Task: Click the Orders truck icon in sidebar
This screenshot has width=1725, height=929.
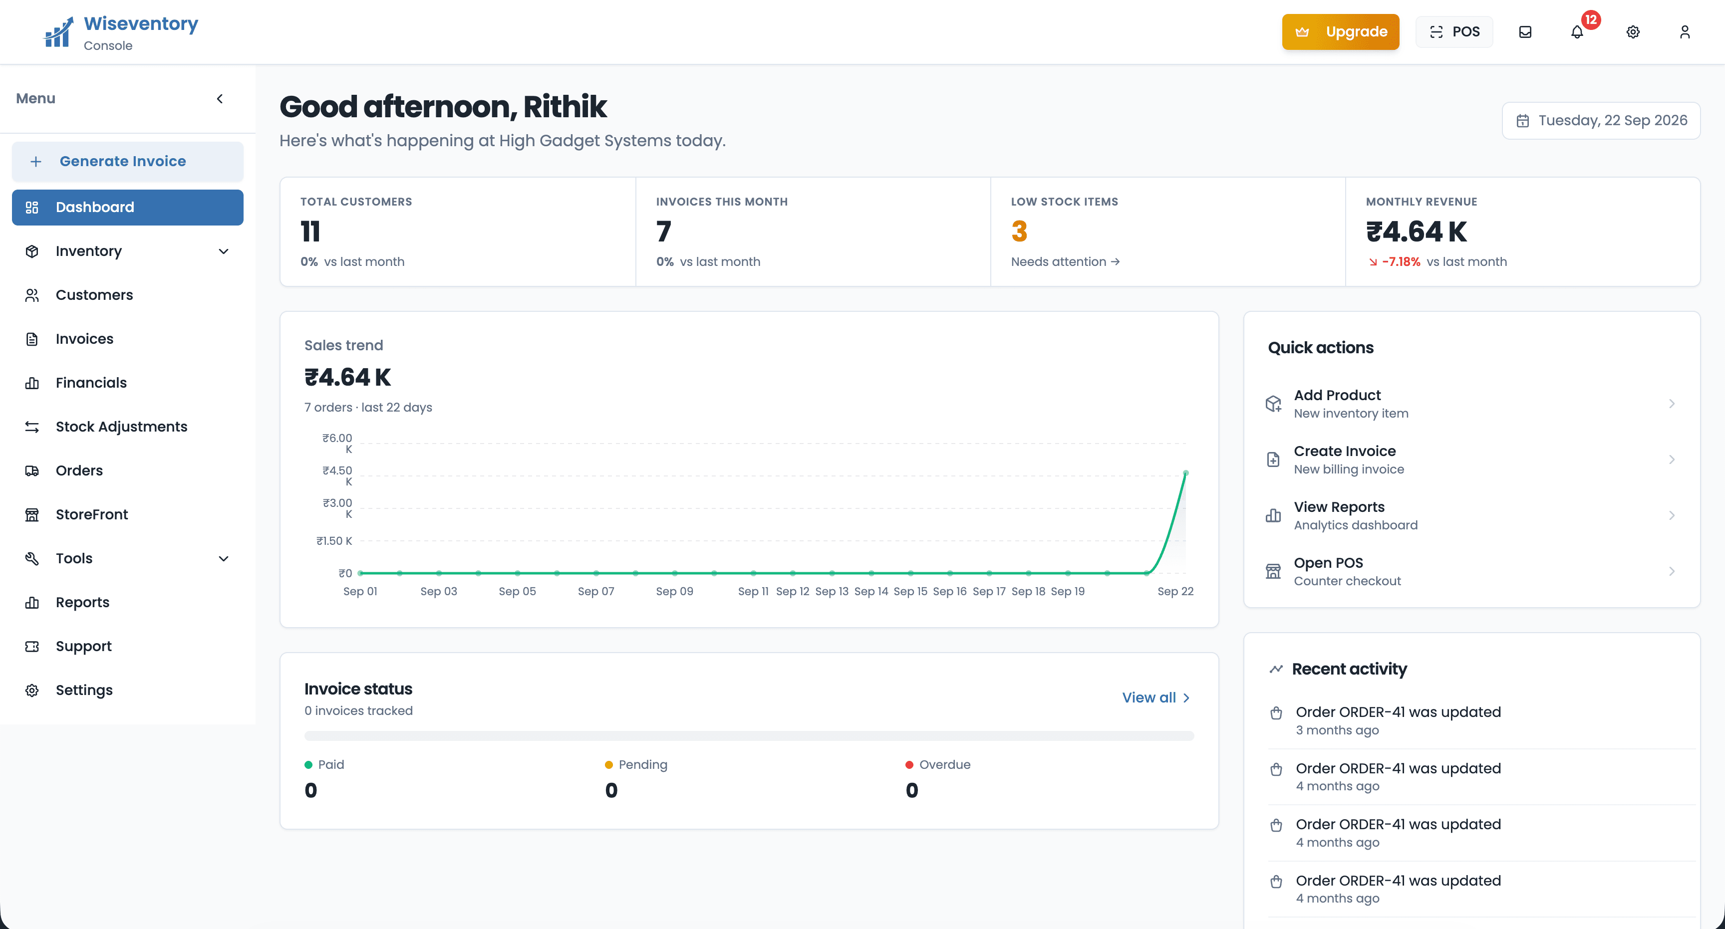Action: pyautogui.click(x=32, y=470)
